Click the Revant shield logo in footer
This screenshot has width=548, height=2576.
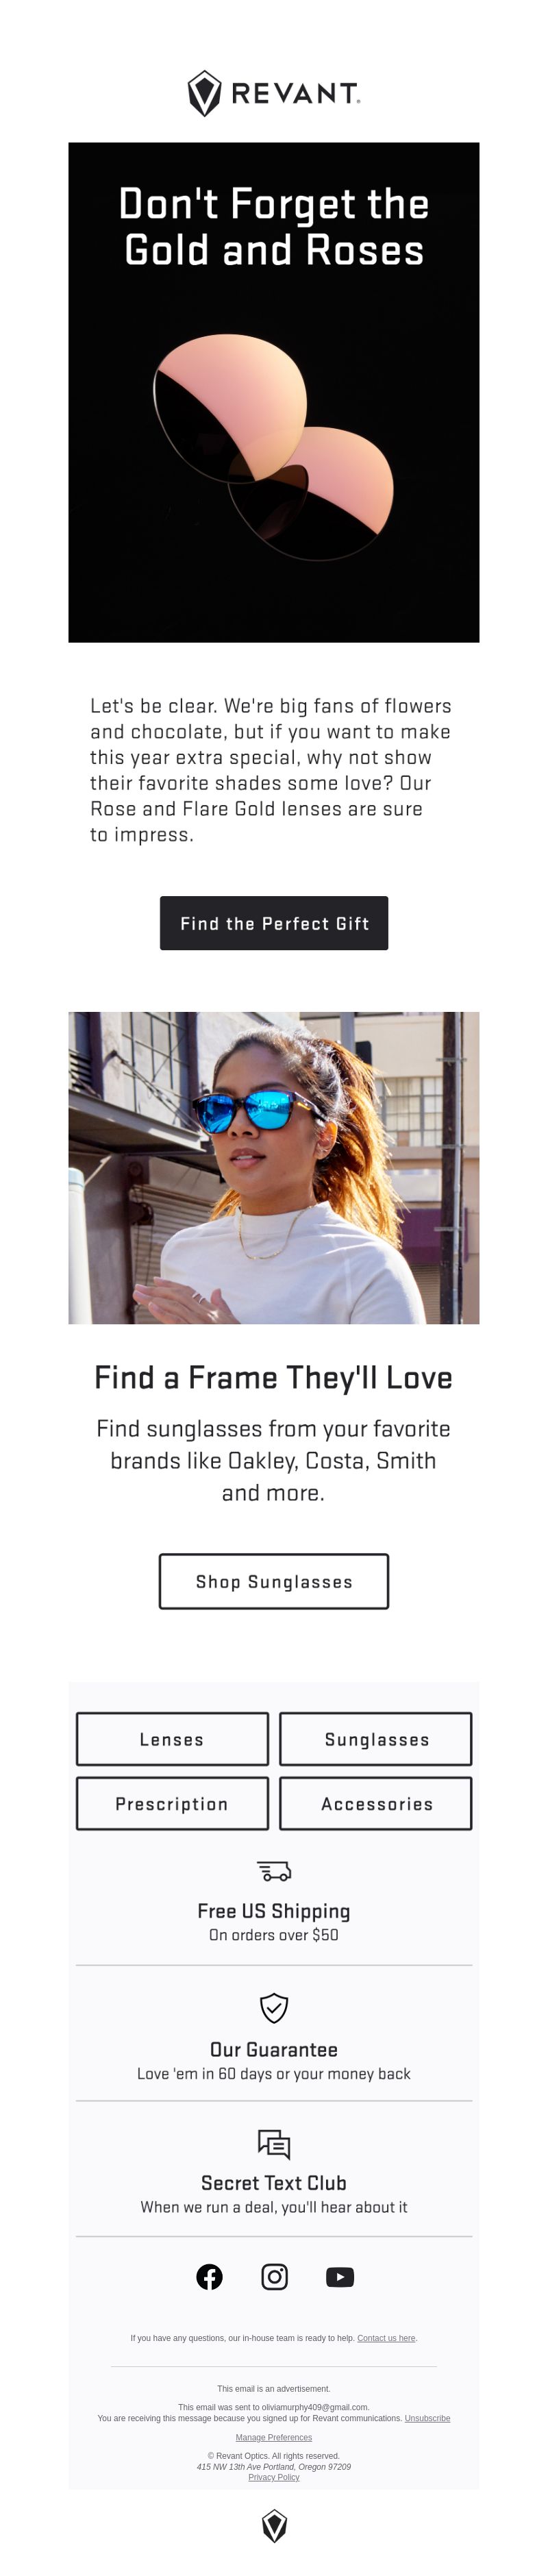pyautogui.click(x=274, y=2526)
